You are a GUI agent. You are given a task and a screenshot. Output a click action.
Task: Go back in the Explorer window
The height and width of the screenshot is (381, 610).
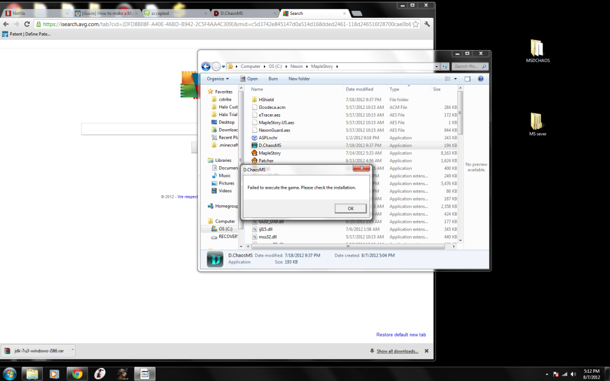[206, 67]
